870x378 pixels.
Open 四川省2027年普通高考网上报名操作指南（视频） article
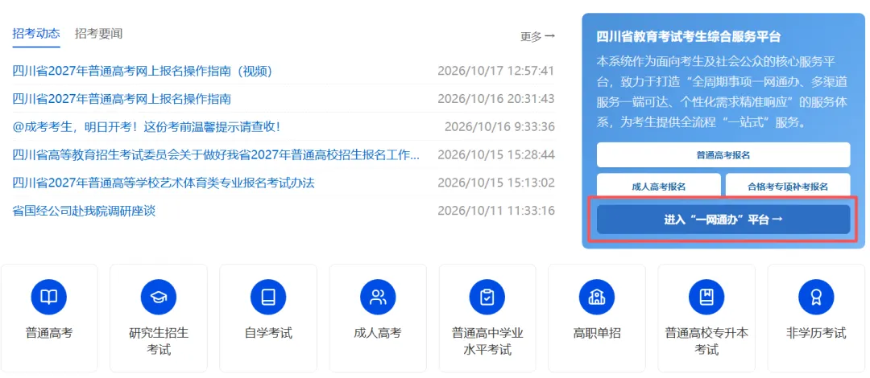point(142,71)
